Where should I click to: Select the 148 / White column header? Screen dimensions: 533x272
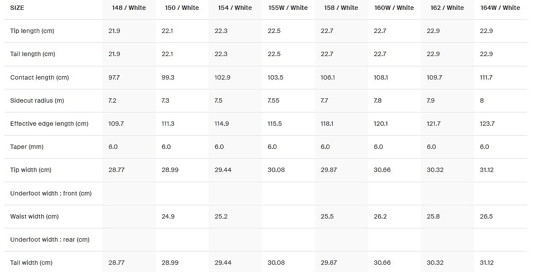[129, 8]
